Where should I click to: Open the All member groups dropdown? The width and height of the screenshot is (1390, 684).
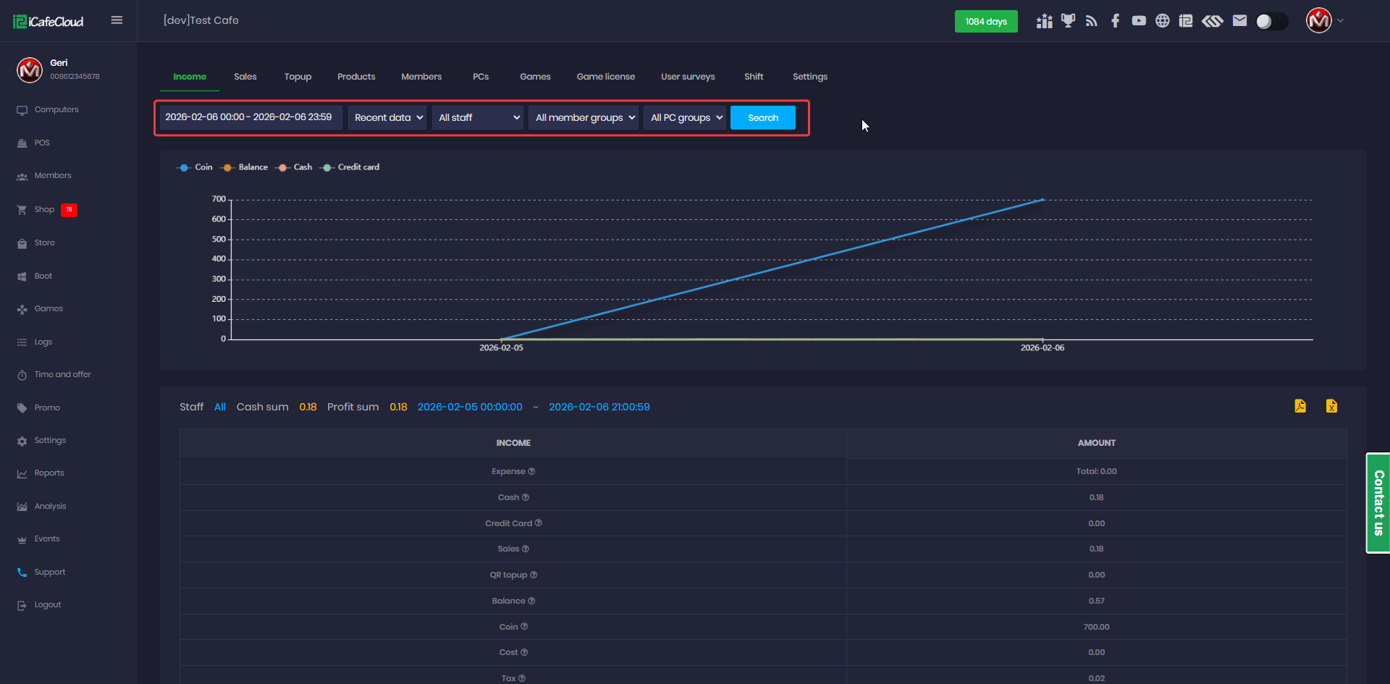pyautogui.click(x=584, y=117)
